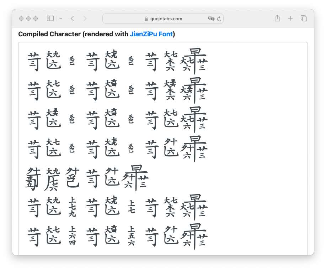This screenshot has width=326, height=270.
Task: Click the first glyph in the bottom row
Action: coord(34,236)
